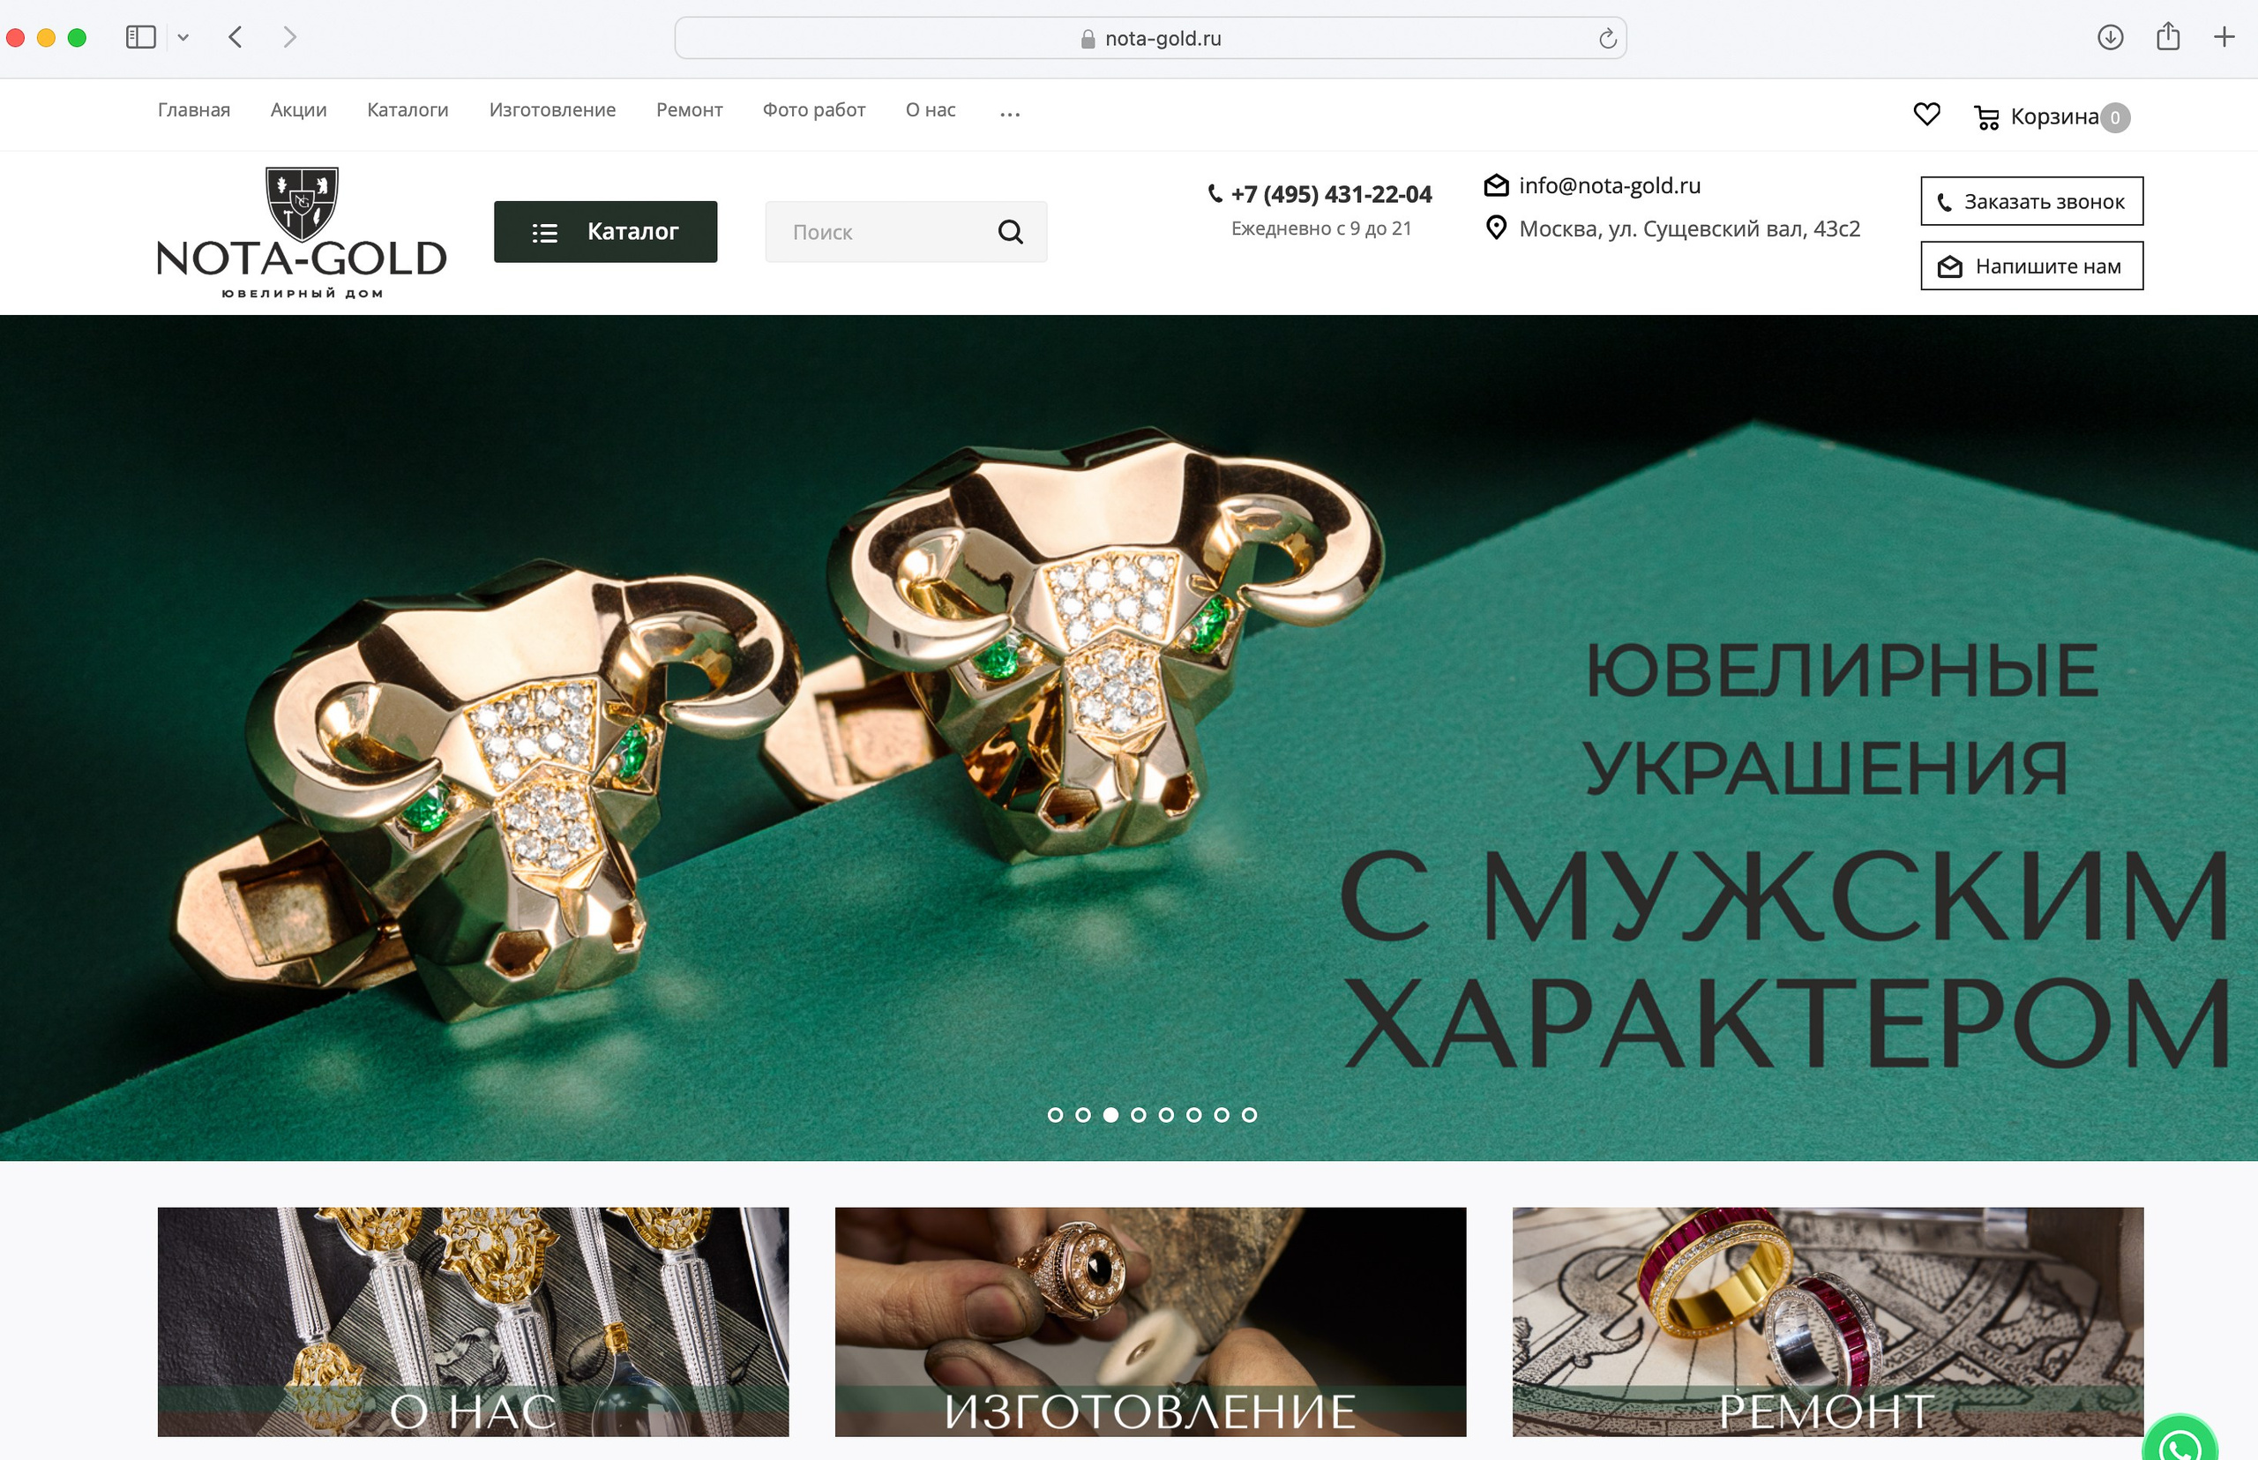This screenshot has height=1460, width=2258.
Task: Open the РЕМОНТ rings thumbnail
Action: click(x=1827, y=1321)
